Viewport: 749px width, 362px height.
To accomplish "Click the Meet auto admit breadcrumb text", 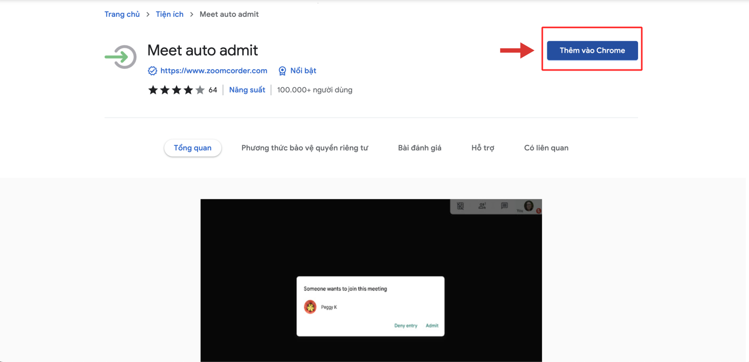I will pos(229,14).
